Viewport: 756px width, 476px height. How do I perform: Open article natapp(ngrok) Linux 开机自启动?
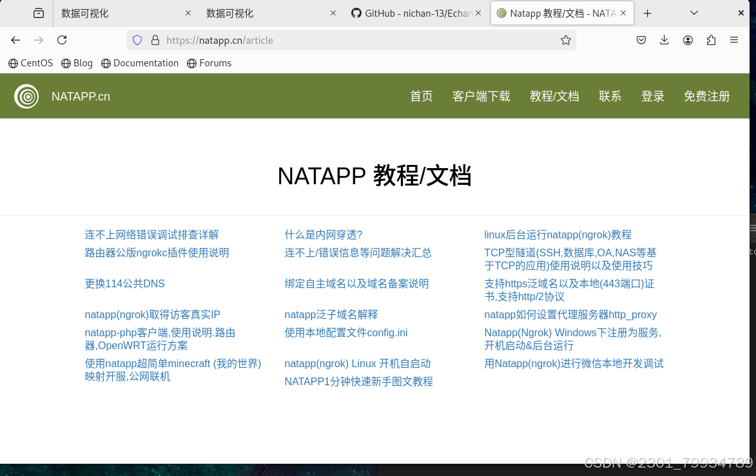(357, 364)
